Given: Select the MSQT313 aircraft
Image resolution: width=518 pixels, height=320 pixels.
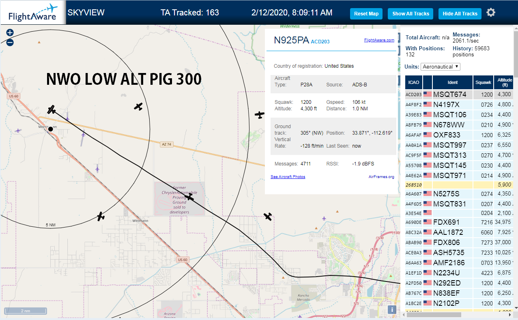Looking at the screenshot, I should click(459, 155).
